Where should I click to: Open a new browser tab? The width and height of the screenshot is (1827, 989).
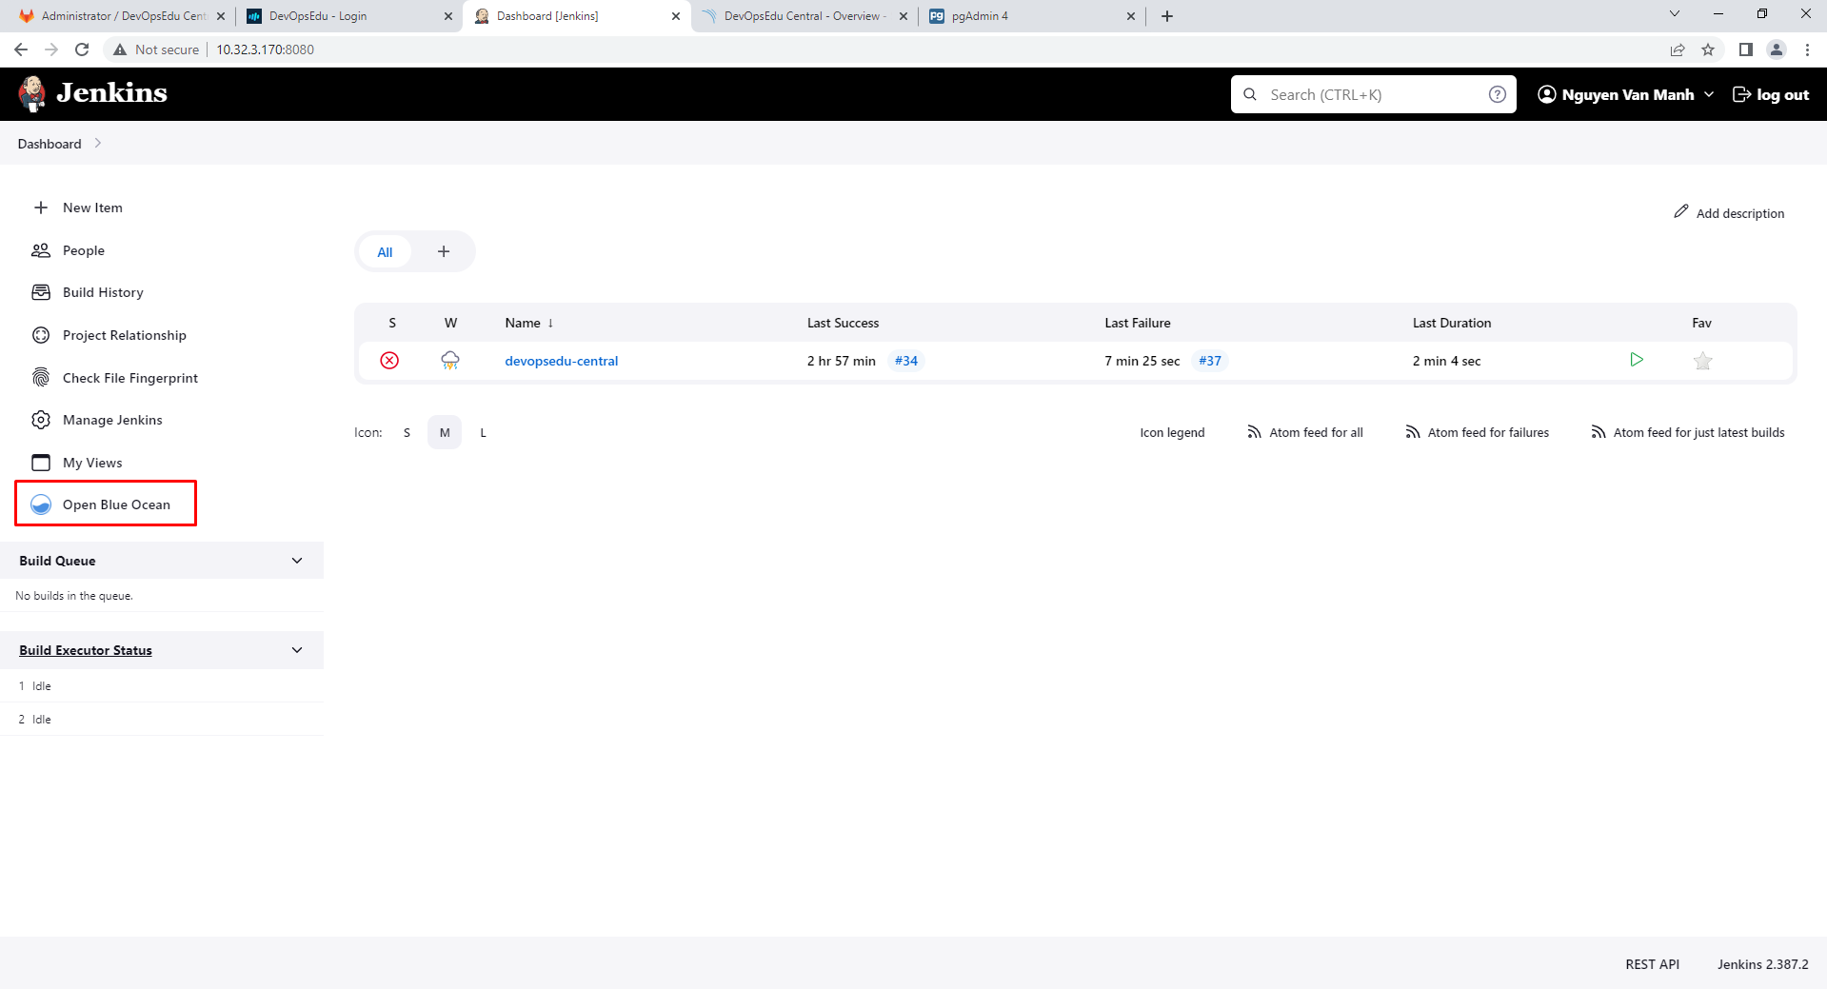[x=1167, y=16]
